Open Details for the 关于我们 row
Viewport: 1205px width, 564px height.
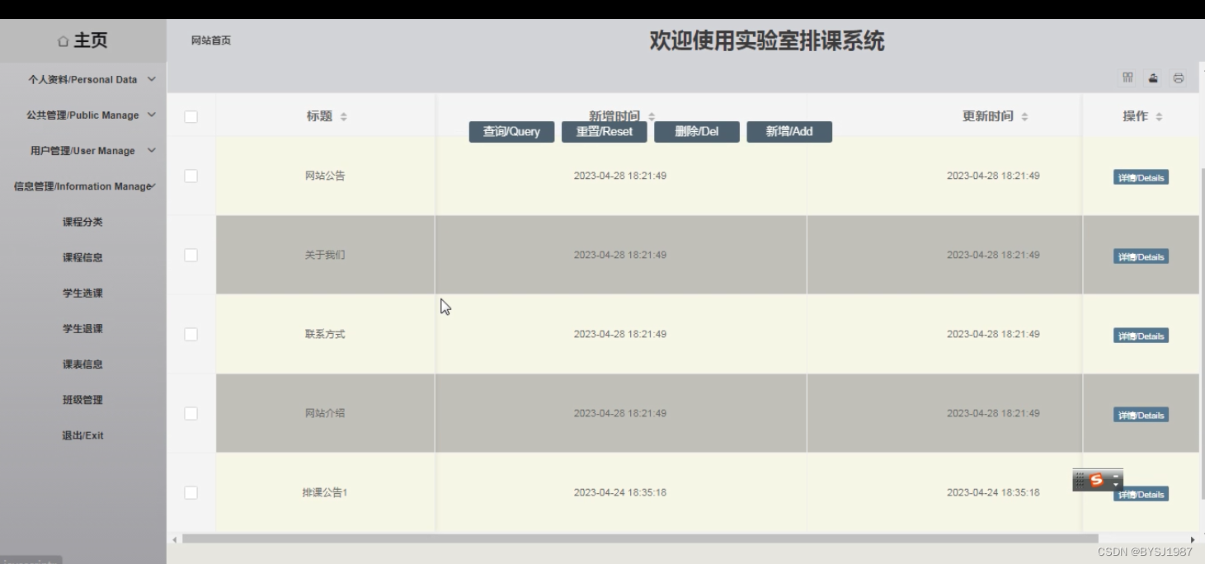tap(1141, 256)
